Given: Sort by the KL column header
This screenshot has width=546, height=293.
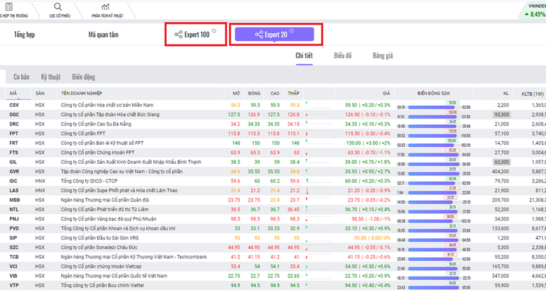Looking at the screenshot, I should point(506,94).
